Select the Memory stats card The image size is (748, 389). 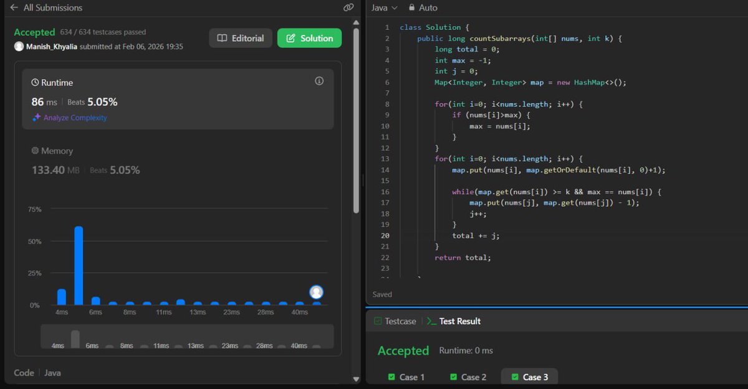click(178, 161)
